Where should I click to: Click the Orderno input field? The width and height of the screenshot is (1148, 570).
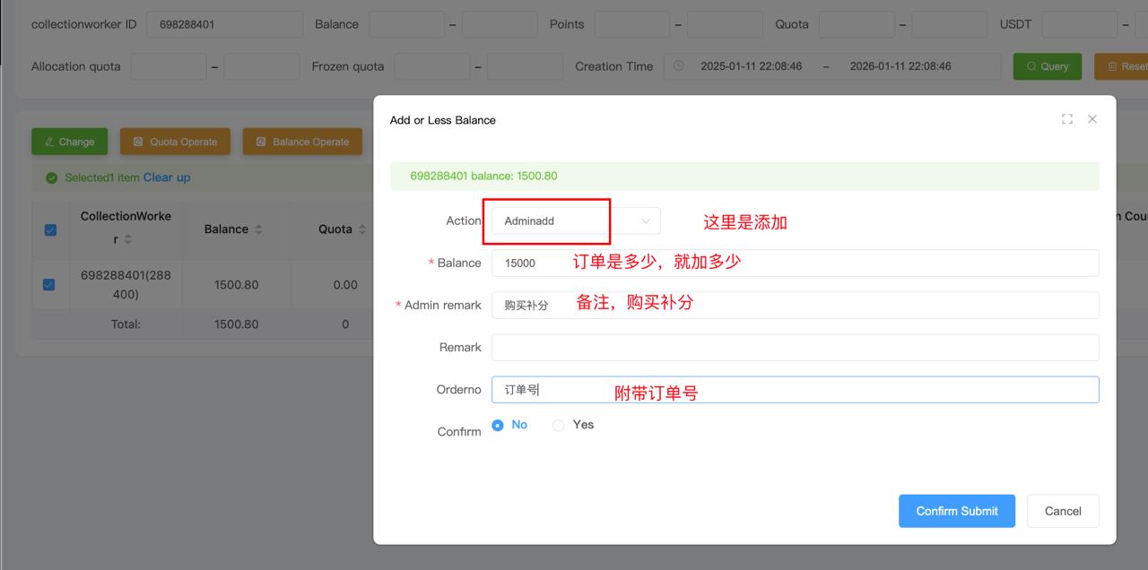pyautogui.click(x=807, y=390)
